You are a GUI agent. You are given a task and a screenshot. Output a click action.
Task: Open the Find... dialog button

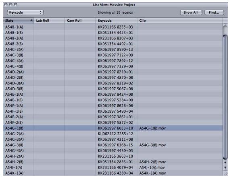point(214,12)
